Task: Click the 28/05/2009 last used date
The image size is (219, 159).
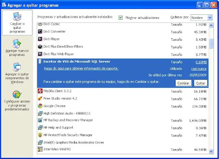Action: tap(198, 75)
